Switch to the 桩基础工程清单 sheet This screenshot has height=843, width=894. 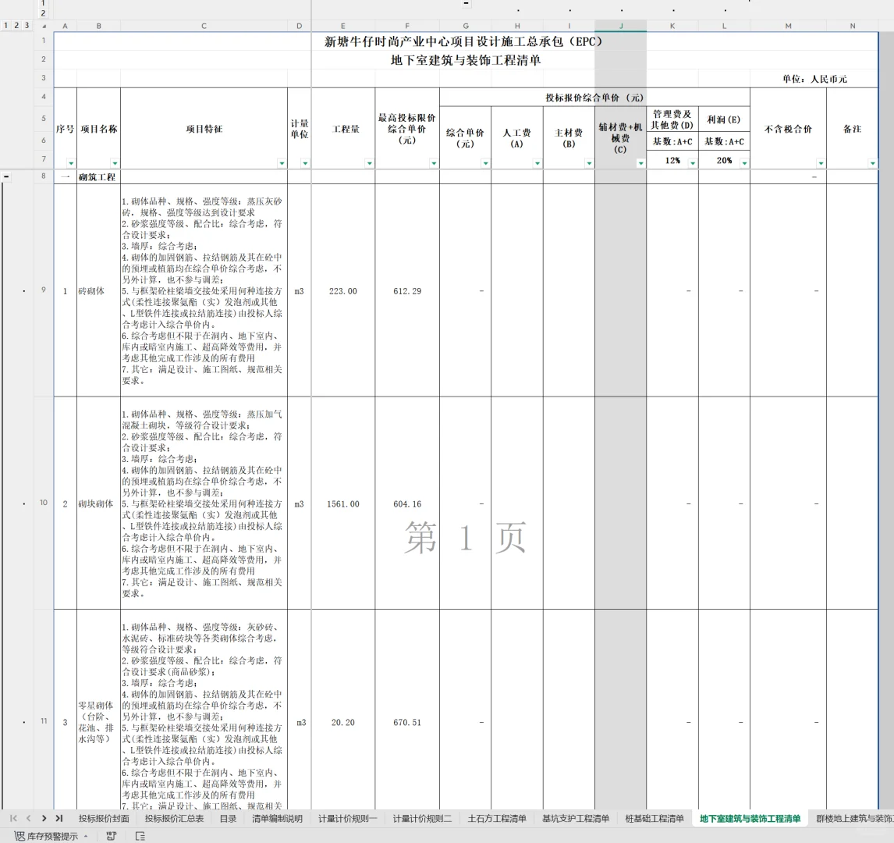pyautogui.click(x=655, y=819)
